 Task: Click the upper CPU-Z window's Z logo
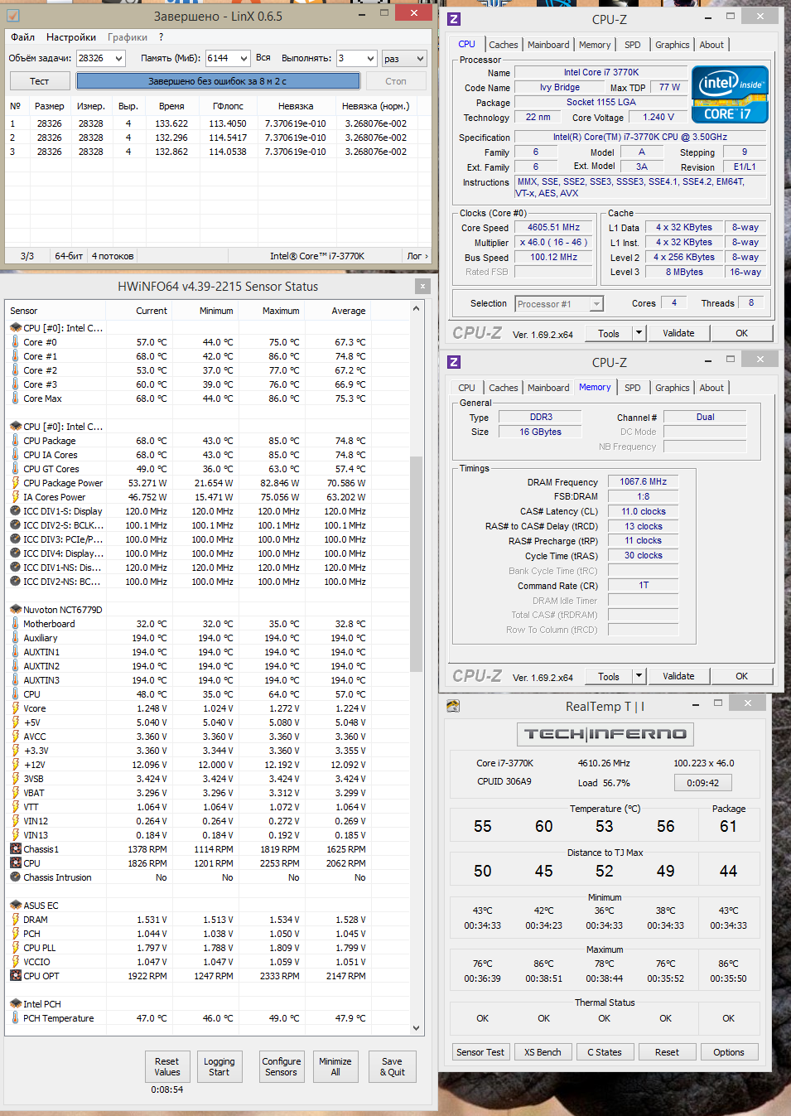pos(454,19)
